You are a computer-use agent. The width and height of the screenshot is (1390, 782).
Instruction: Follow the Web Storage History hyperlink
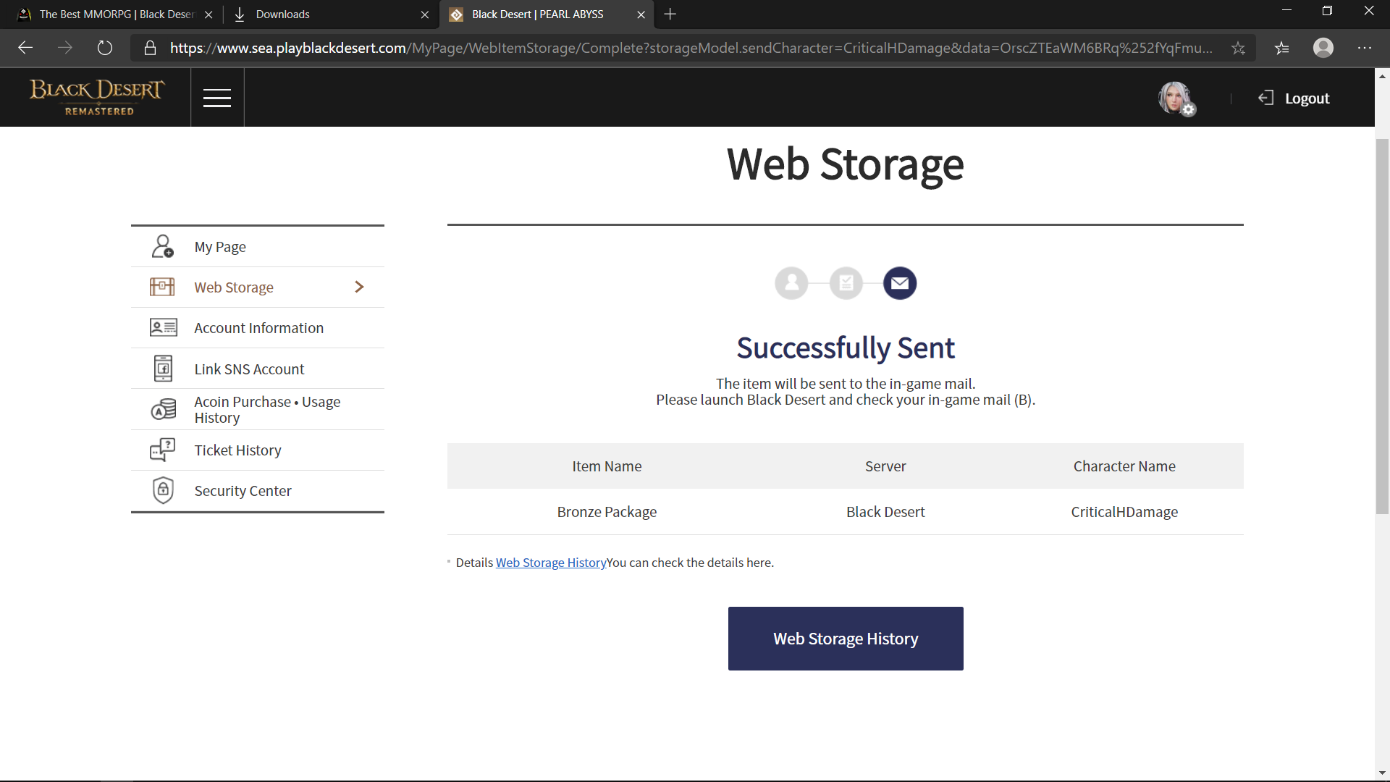(x=550, y=563)
